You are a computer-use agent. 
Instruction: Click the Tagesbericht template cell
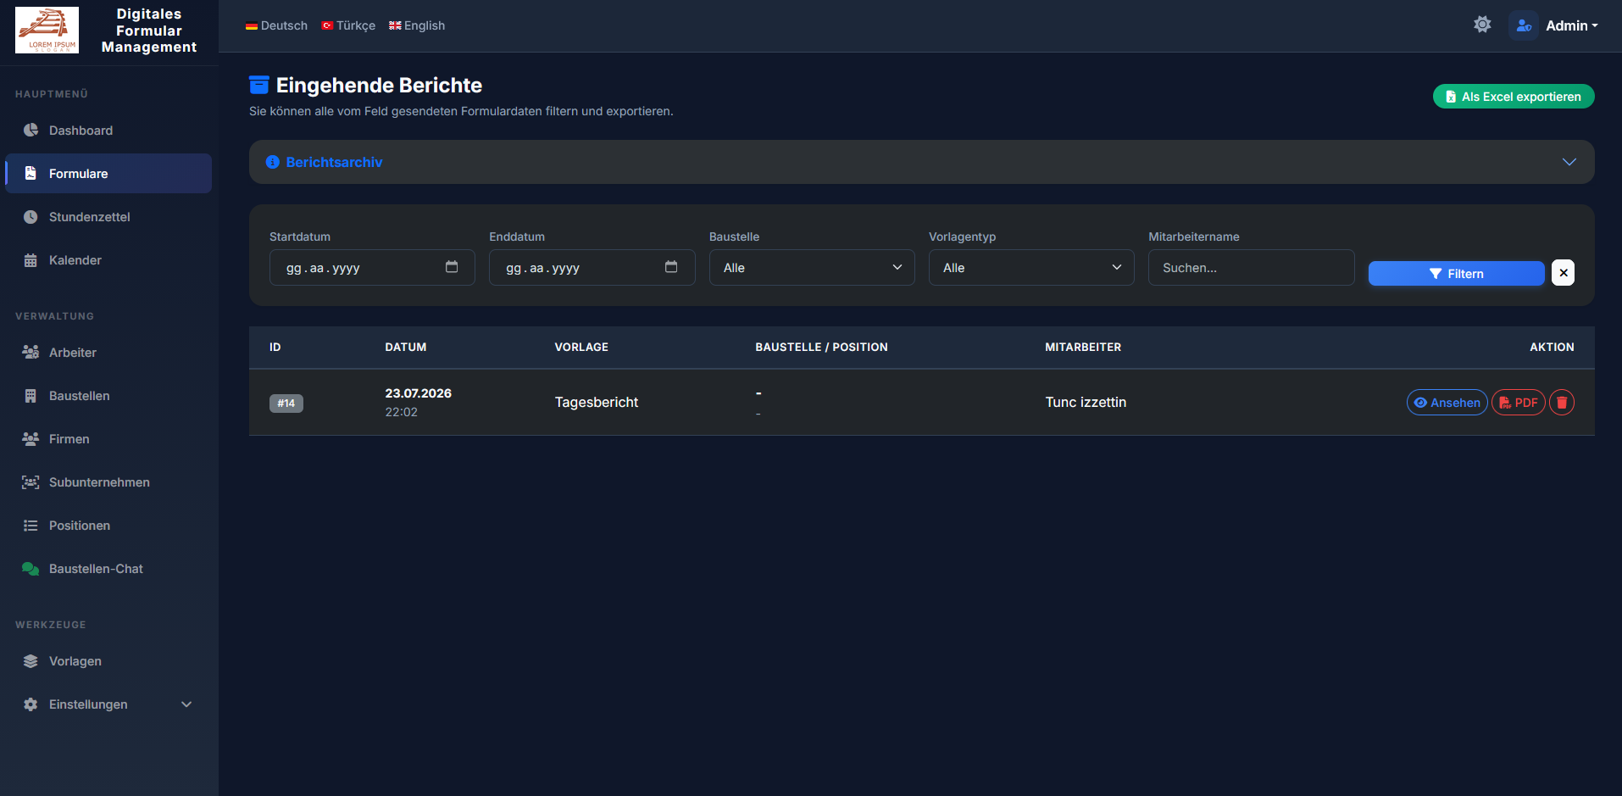click(597, 402)
